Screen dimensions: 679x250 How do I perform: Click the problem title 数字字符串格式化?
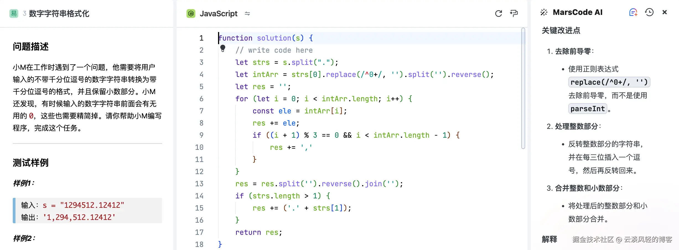(59, 14)
